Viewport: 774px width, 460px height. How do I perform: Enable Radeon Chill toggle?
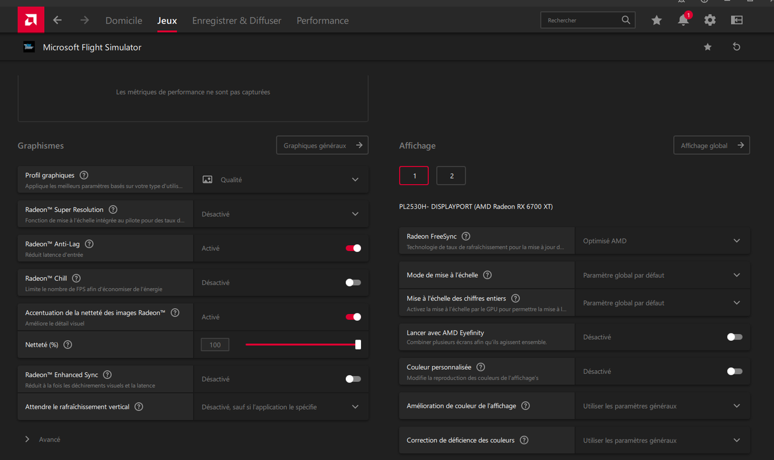353,283
